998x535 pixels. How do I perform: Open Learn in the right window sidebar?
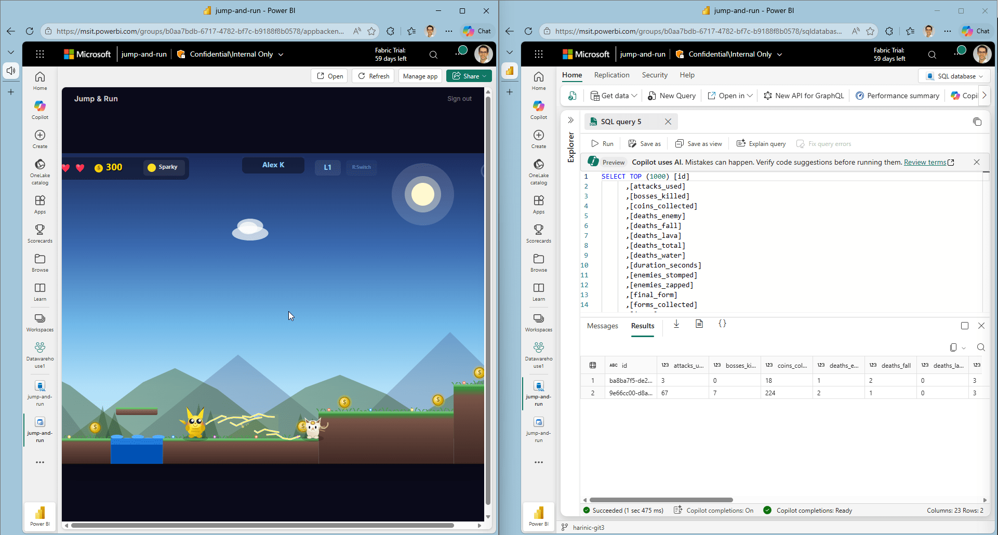[539, 292]
